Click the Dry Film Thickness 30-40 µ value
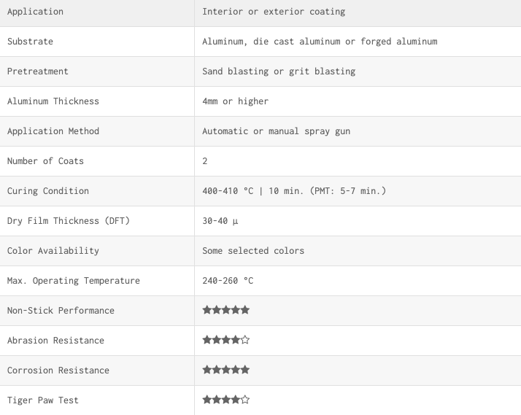Viewport: 521px width, 415px height. (220, 221)
